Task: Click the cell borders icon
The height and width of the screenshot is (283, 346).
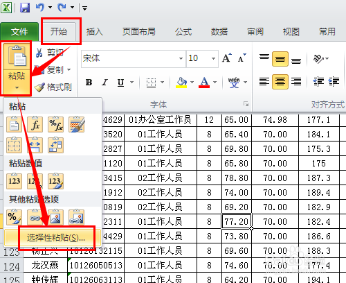Action: click(x=152, y=83)
